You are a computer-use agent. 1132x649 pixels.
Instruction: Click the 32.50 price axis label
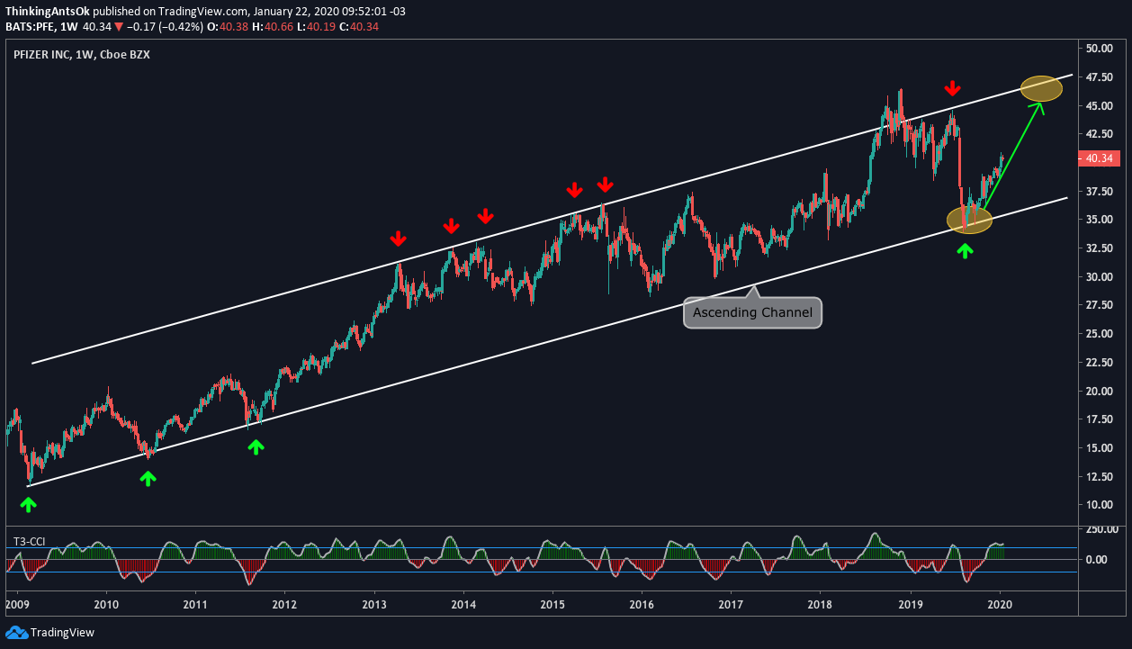(x=1101, y=248)
